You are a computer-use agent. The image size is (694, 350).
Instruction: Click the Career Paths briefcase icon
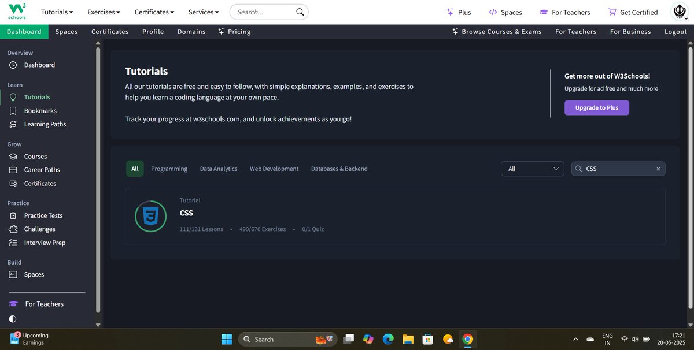(x=13, y=170)
